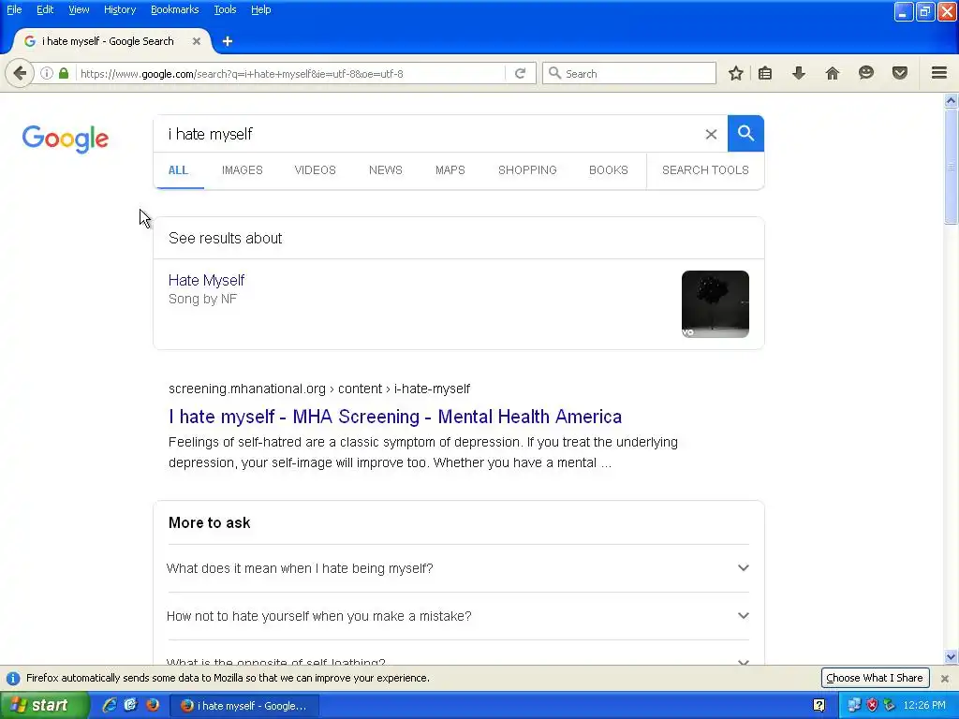Screen dimensions: 959x719
Task: Show bookmarks list icon in toolbar
Action: coord(764,73)
